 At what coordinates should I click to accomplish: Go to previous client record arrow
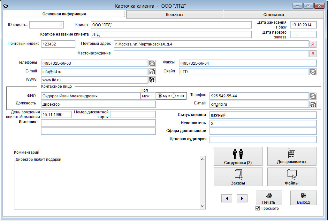click(227, 199)
